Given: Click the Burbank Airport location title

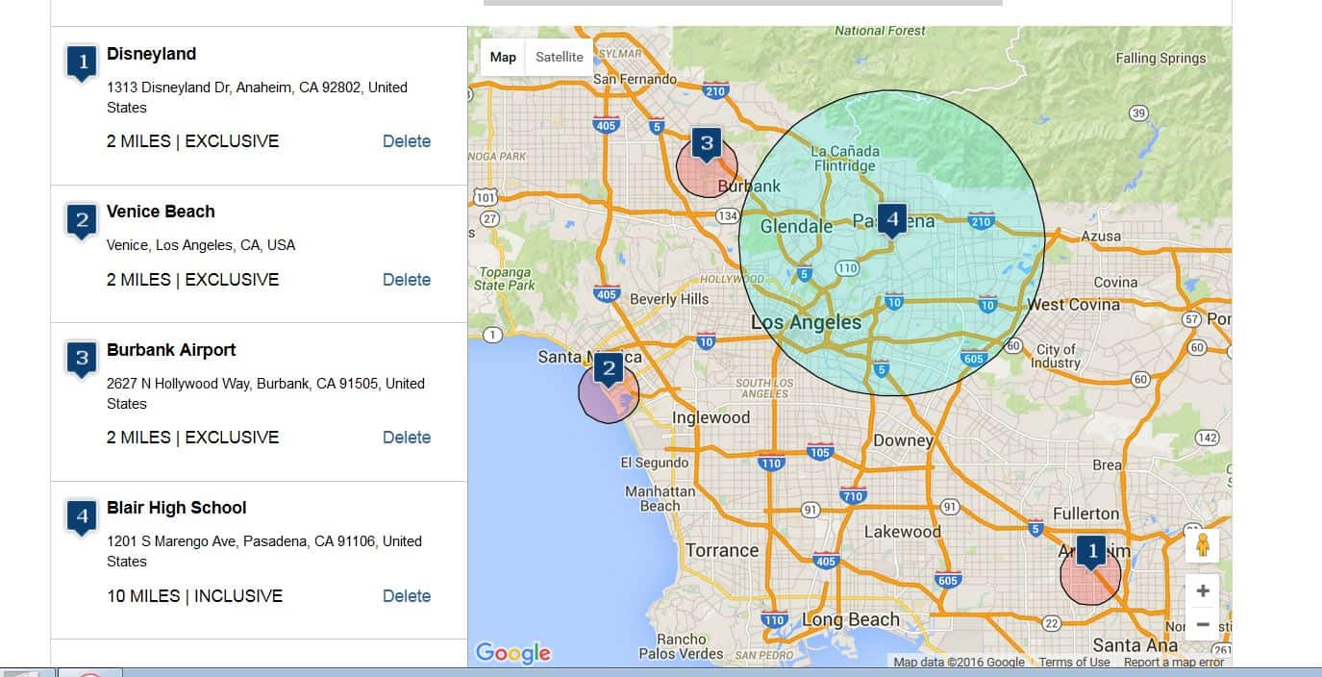Looking at the screenshot, I should (171, 350).
